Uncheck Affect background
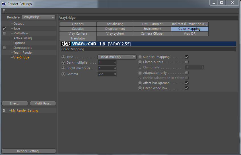This screenshot has height=155, width=241. pyautogui.click(x=187, y=83)
